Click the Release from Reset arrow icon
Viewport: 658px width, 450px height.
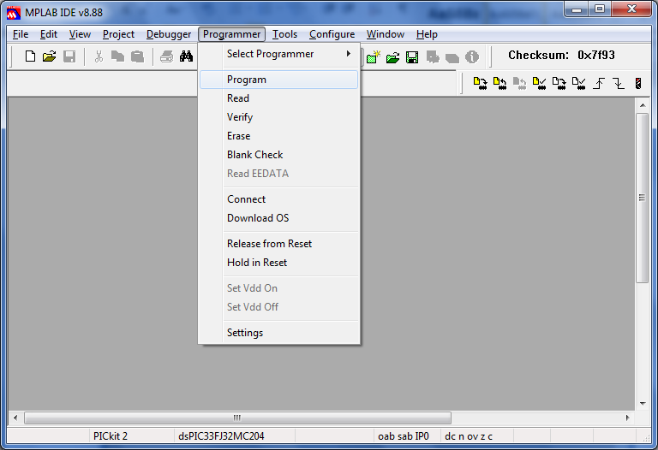[x=599, y=83]
